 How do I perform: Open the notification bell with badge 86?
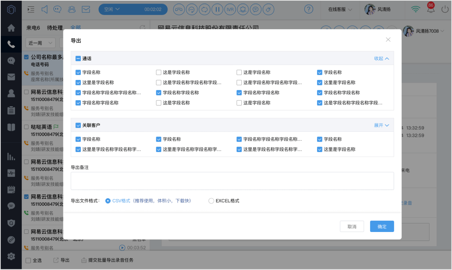(x=431, y=9)
